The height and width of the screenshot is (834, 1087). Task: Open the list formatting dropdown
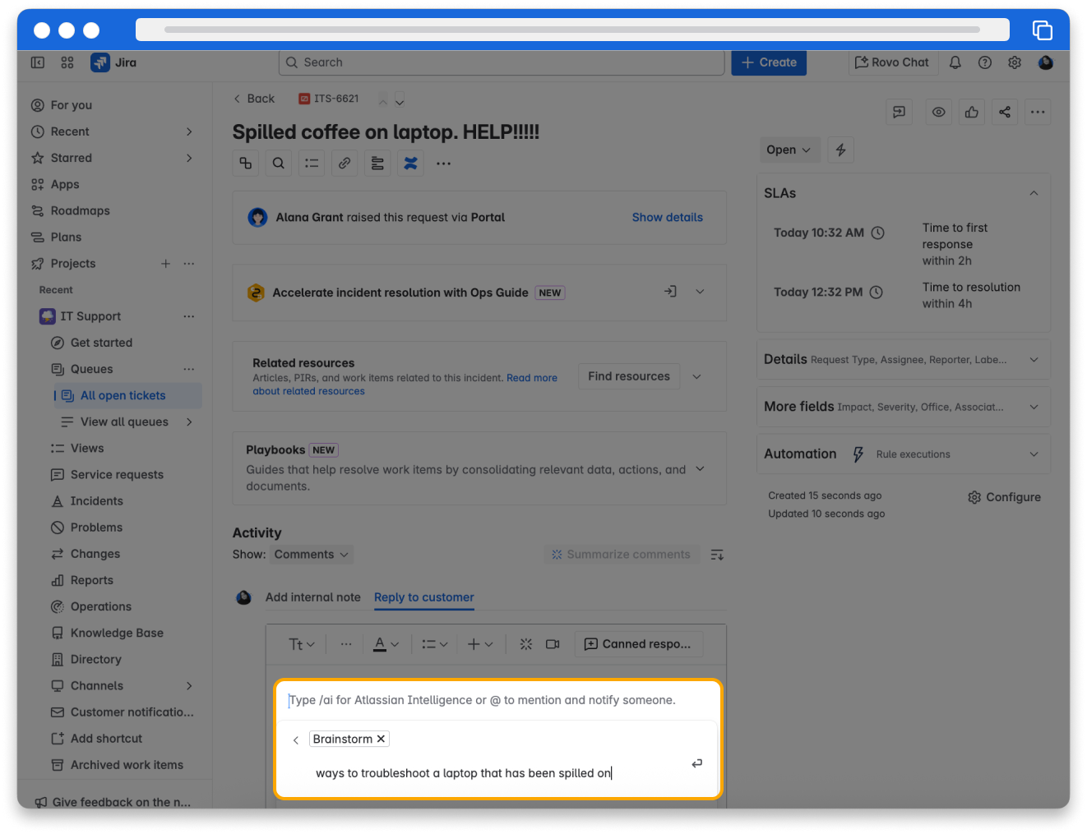[433, 644]
